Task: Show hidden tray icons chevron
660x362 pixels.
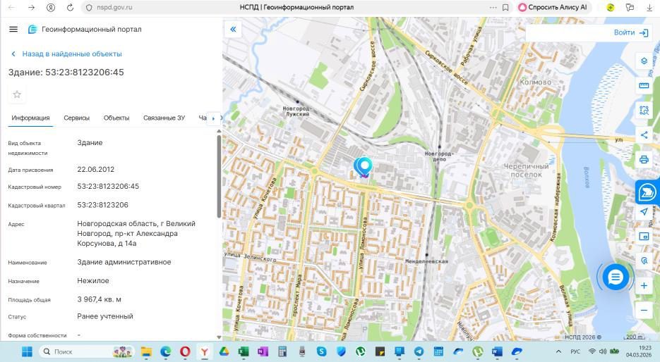Action: pos(558,351)
